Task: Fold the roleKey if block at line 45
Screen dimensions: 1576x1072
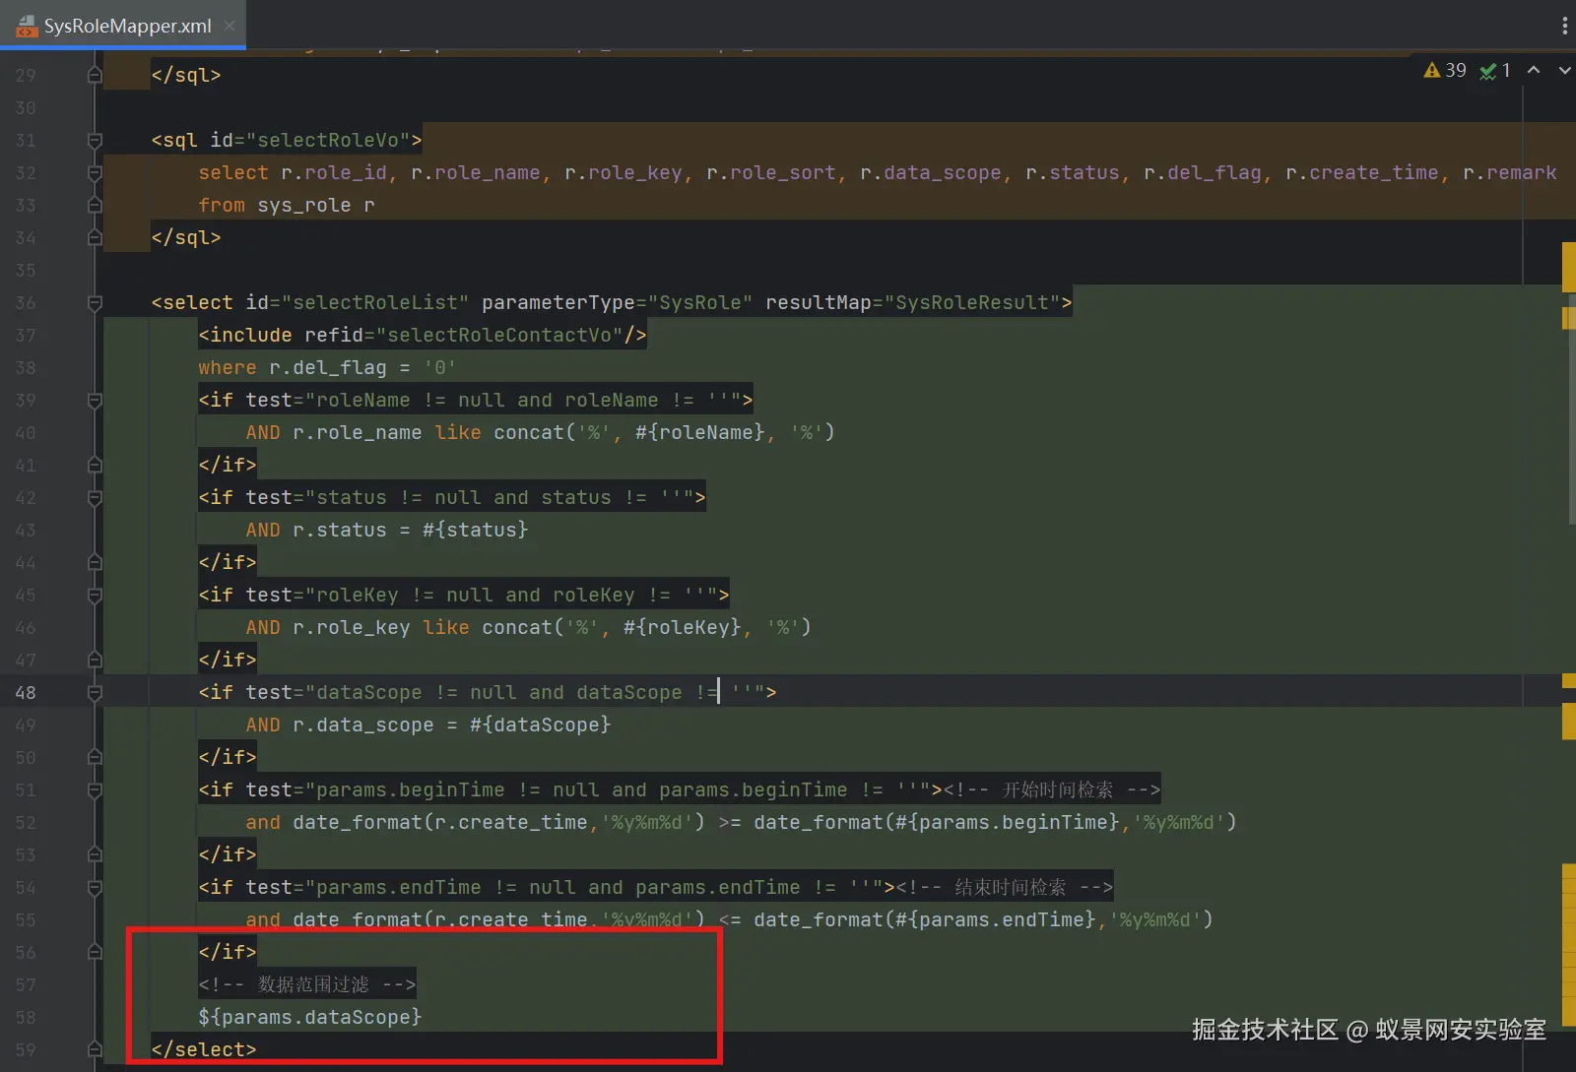Action: tap(95, 596)
